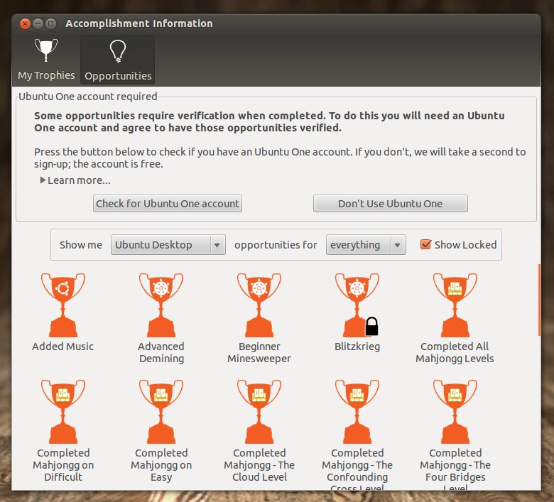Click the locked Blitzkrieg trophy

pyautogui.click(x=357, y=305)
